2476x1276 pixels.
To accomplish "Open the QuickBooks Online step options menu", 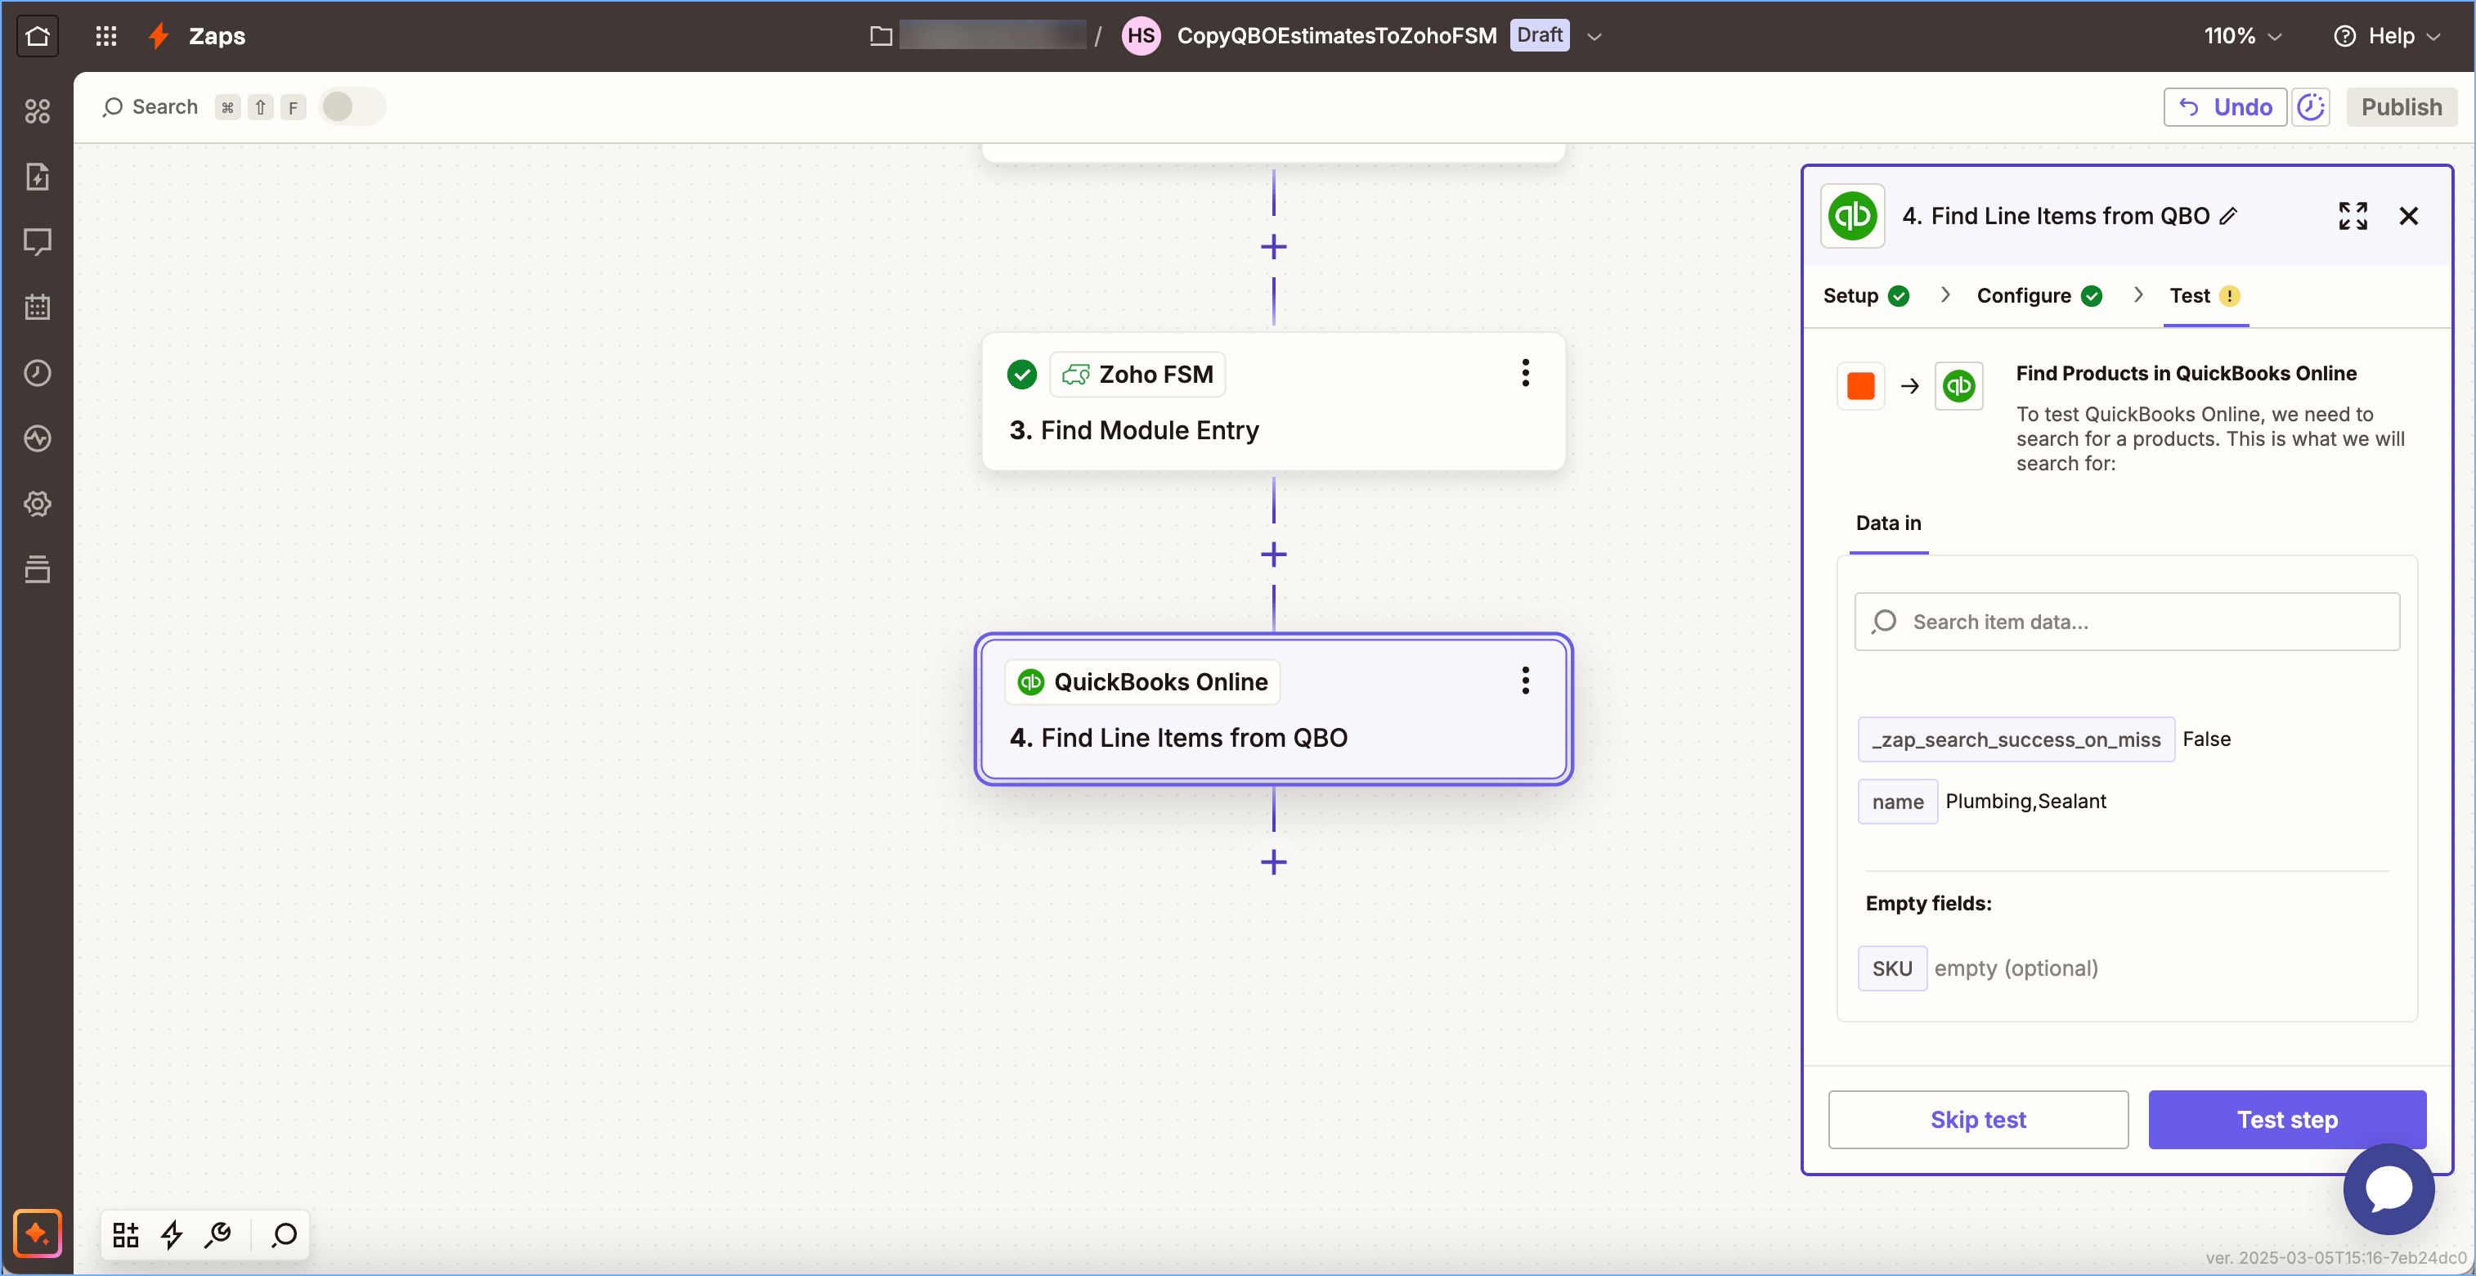I will [1524, 681].
